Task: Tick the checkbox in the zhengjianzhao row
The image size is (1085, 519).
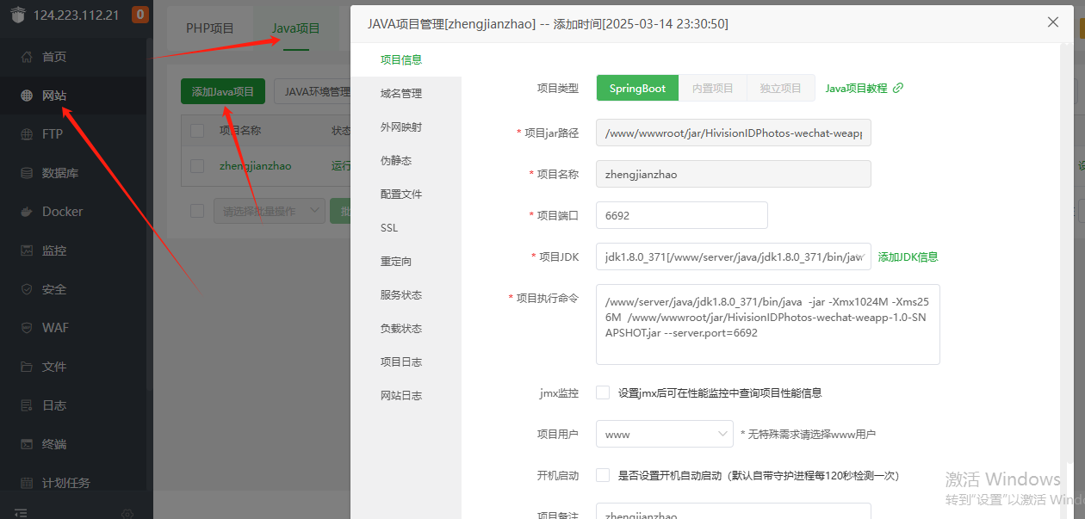Action: 197,166
